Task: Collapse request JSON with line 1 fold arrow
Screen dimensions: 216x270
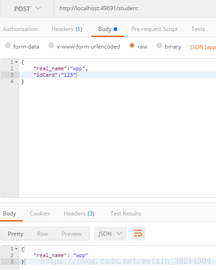Action: (x=16, y=62)
